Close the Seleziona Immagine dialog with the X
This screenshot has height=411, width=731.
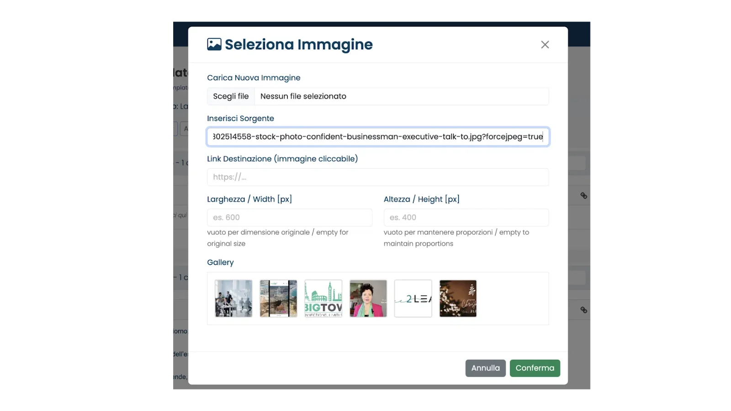point(545,45)
